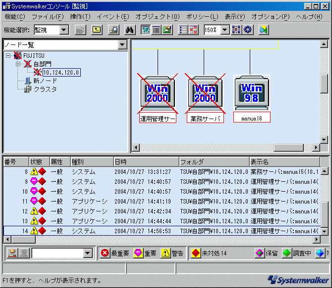The height and width of the screenshot is (288, 332).
Task: Open the イベント(E) menu
Action: 113,16
